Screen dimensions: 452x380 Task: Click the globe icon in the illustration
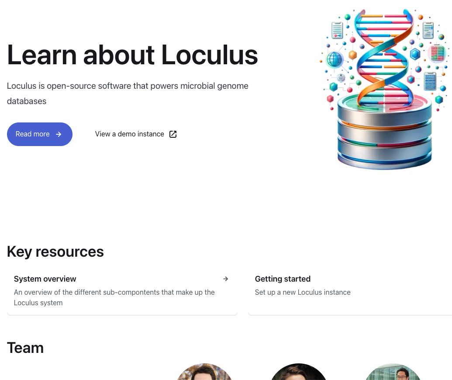(x=335, y=59)
